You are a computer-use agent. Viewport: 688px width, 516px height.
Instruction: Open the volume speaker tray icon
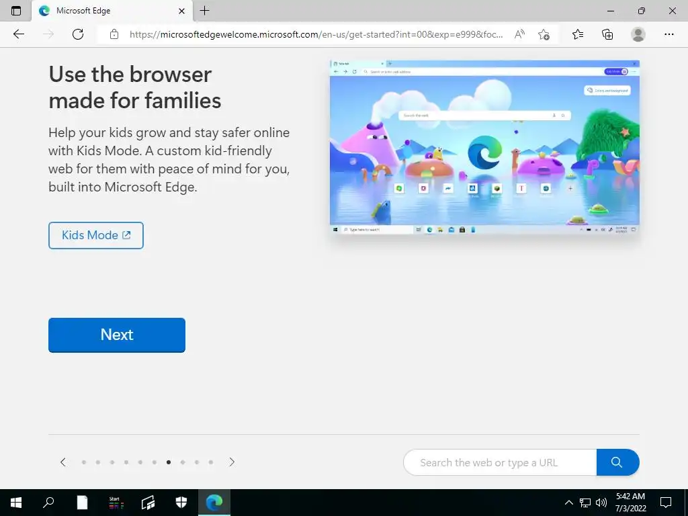coord(601,503)
